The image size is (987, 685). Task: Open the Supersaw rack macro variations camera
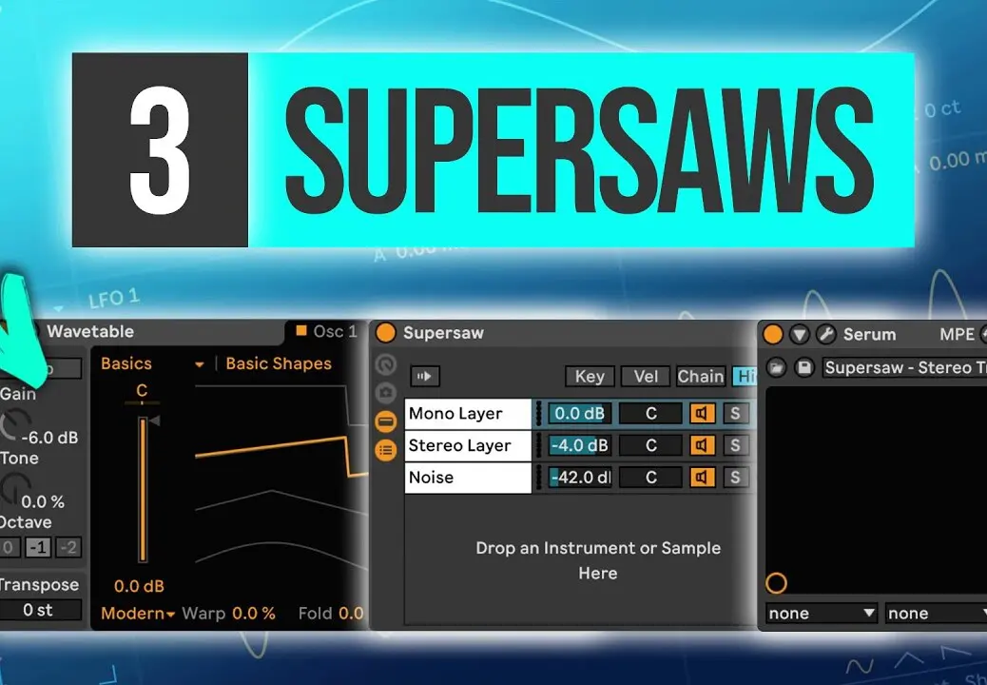pos(386,393)
